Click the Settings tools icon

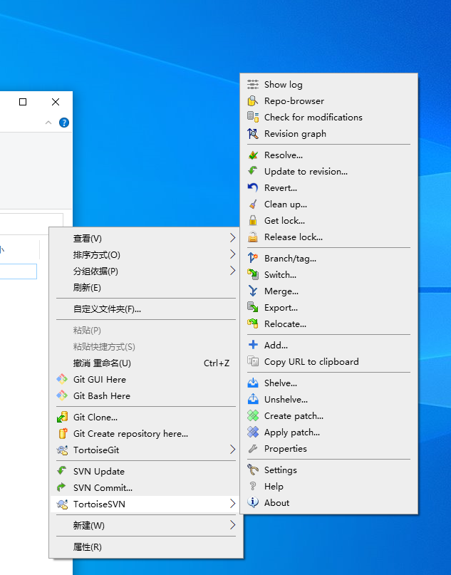[253, 470]
